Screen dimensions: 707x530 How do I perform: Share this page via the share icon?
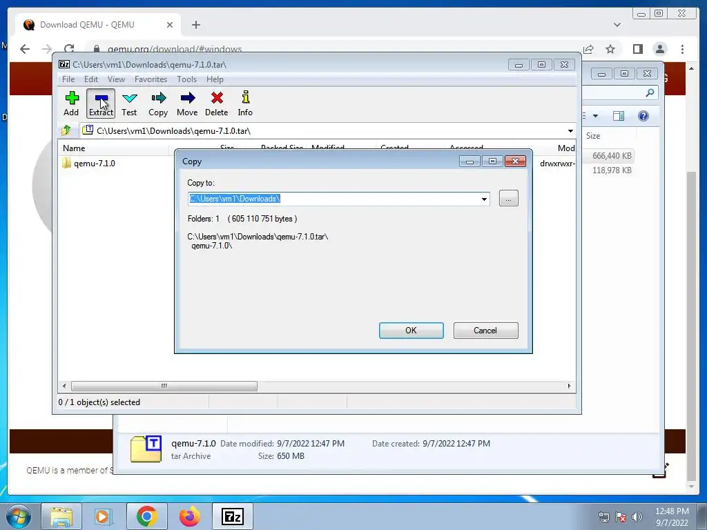click(x=588, y=49)
